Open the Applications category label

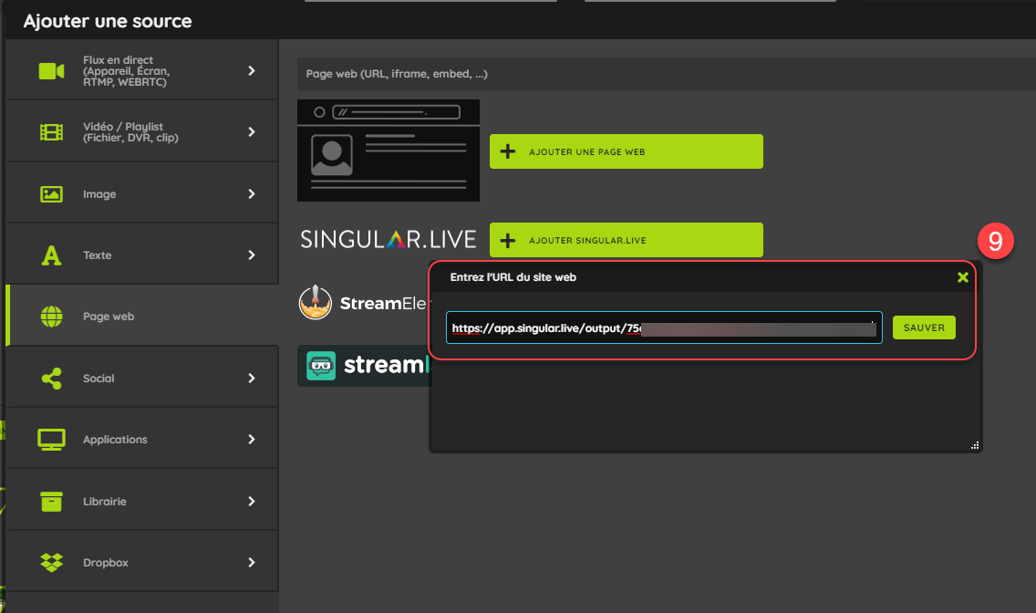click(x=115, y=440)
